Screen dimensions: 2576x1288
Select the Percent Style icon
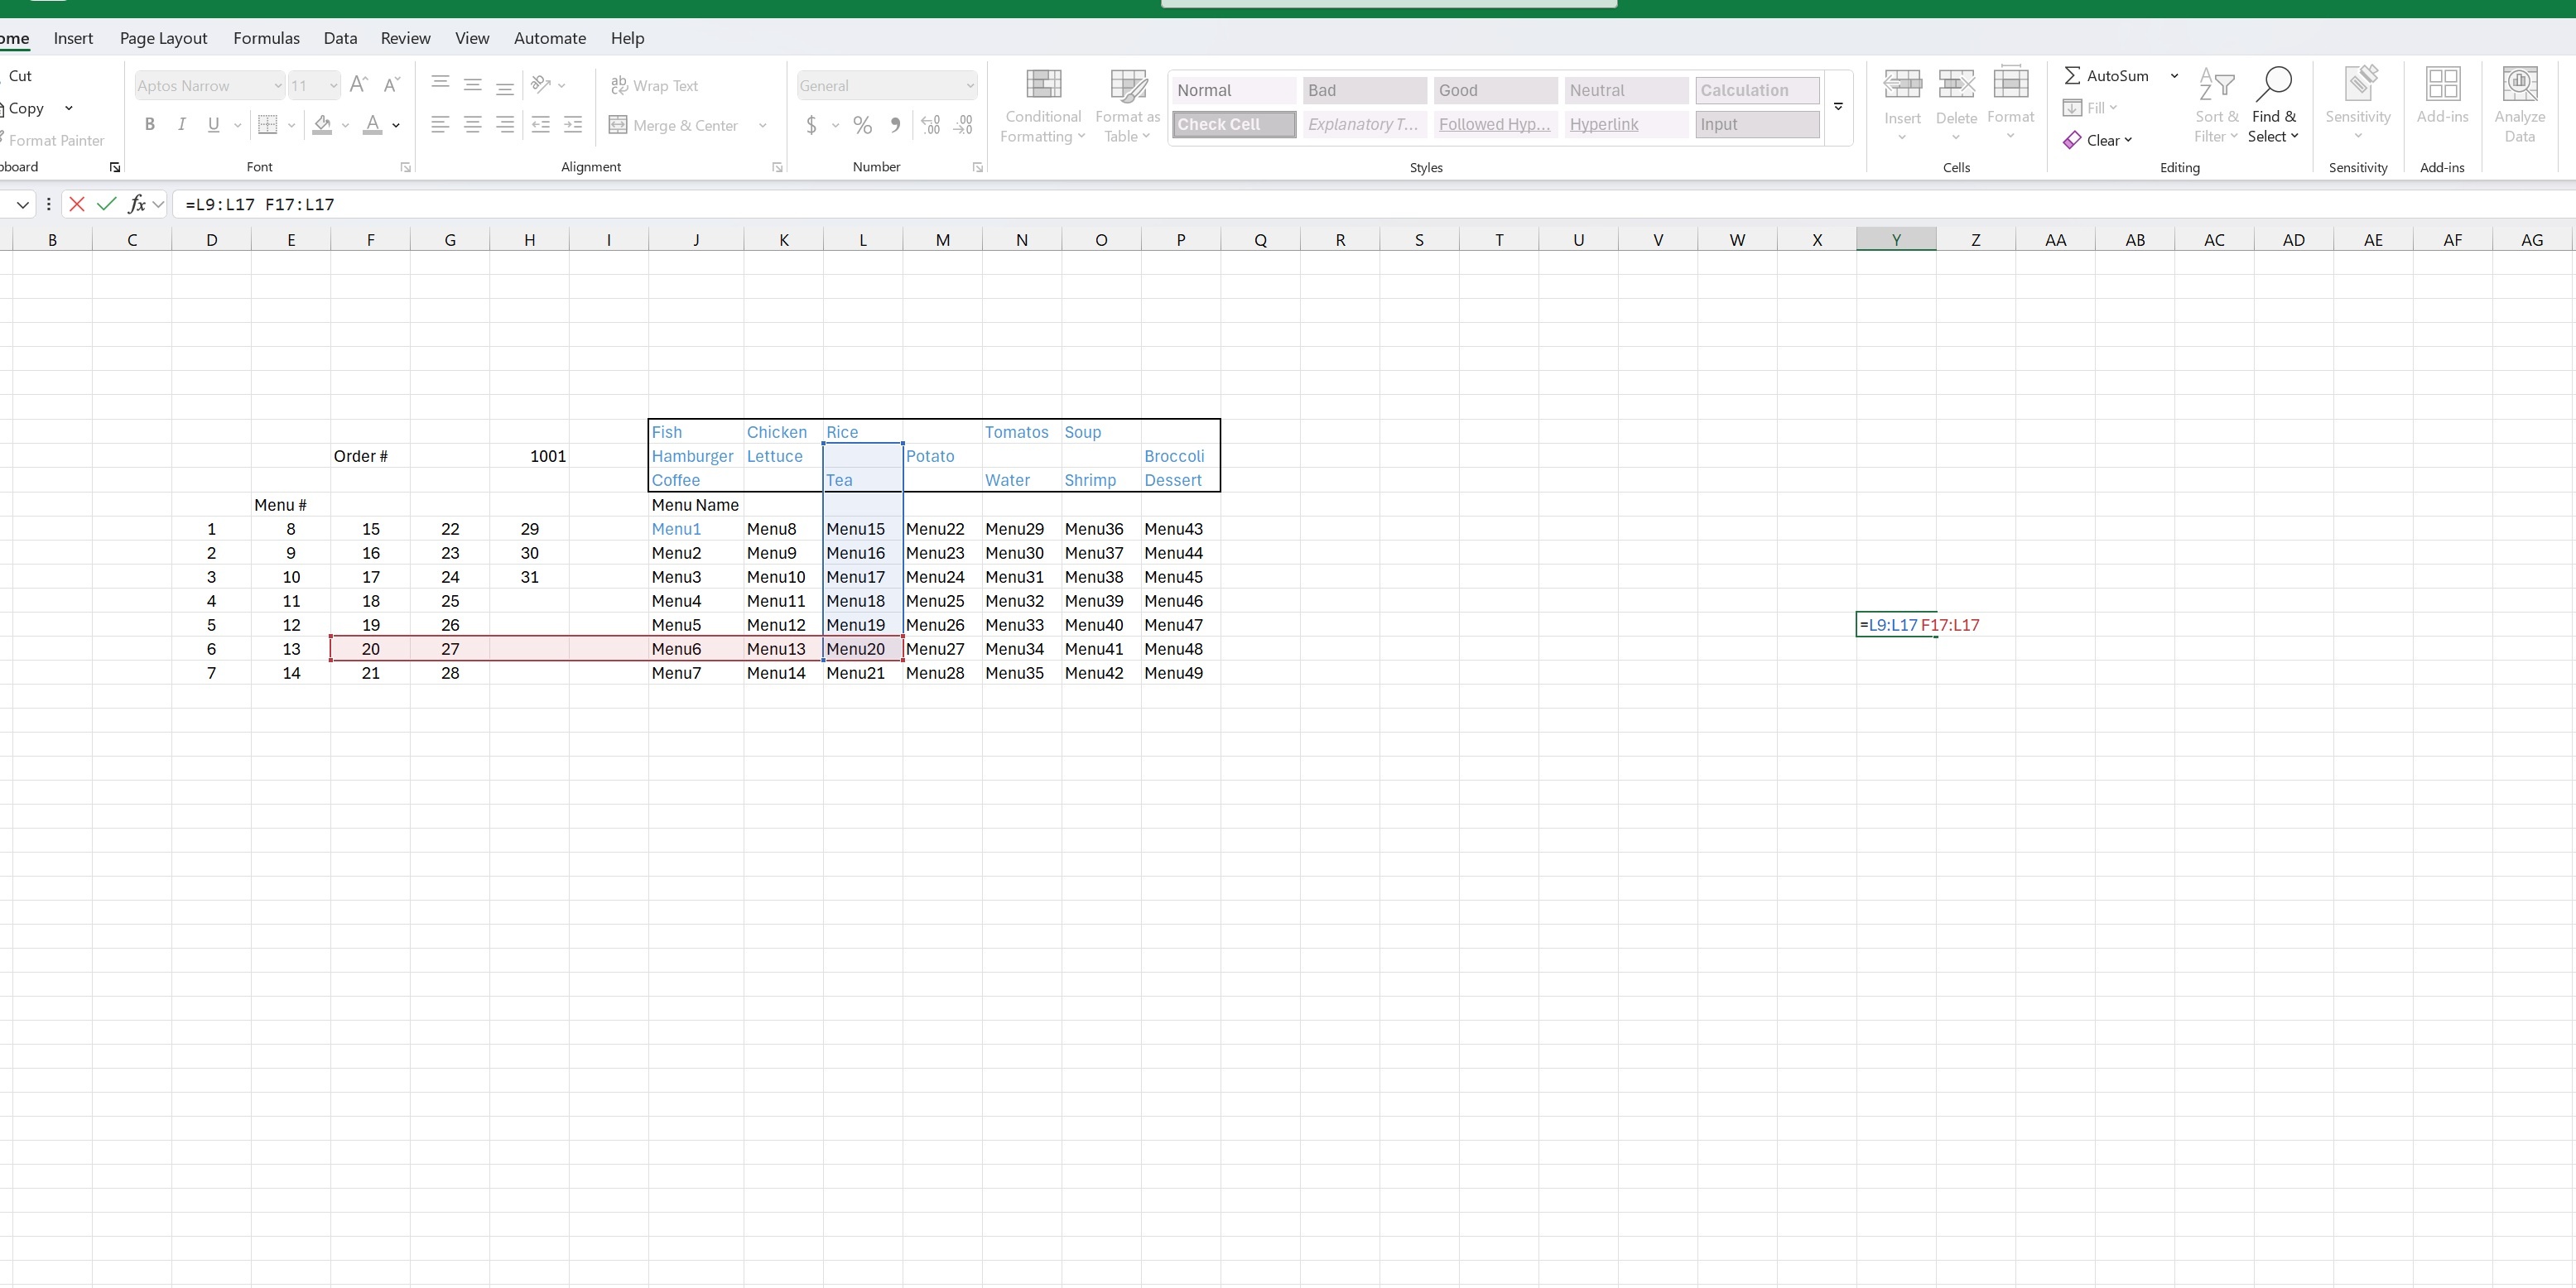862,125
